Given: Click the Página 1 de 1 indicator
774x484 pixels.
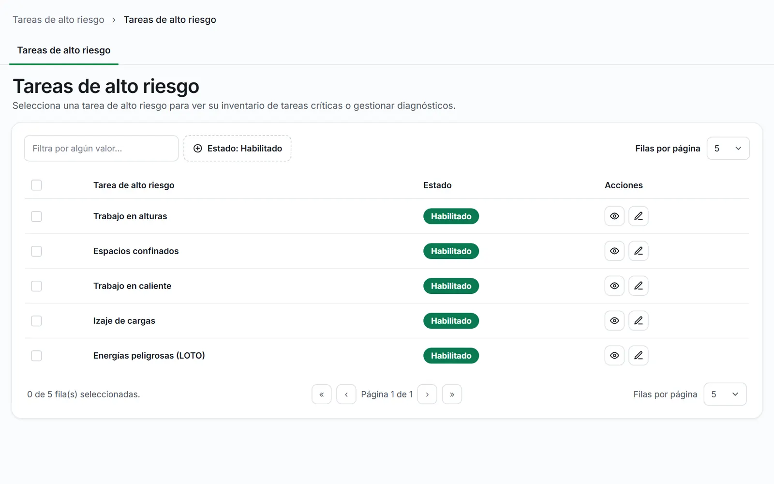Looking at the screenshot, I should point(387,394).
